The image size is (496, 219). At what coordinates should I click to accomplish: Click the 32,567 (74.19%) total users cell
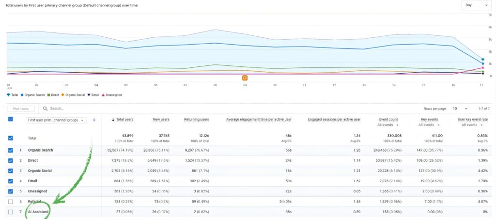pos(121,150)
